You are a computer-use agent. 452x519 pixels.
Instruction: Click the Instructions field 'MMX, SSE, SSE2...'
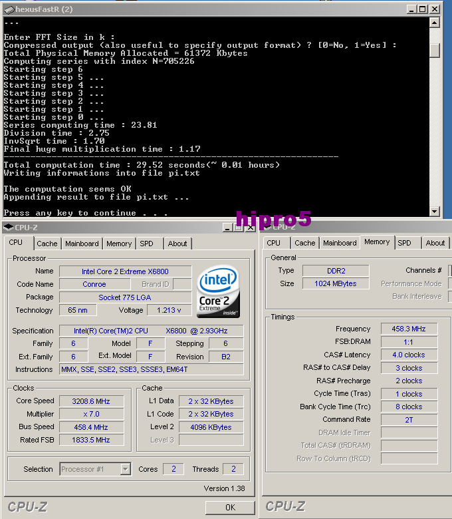point(152,369)
